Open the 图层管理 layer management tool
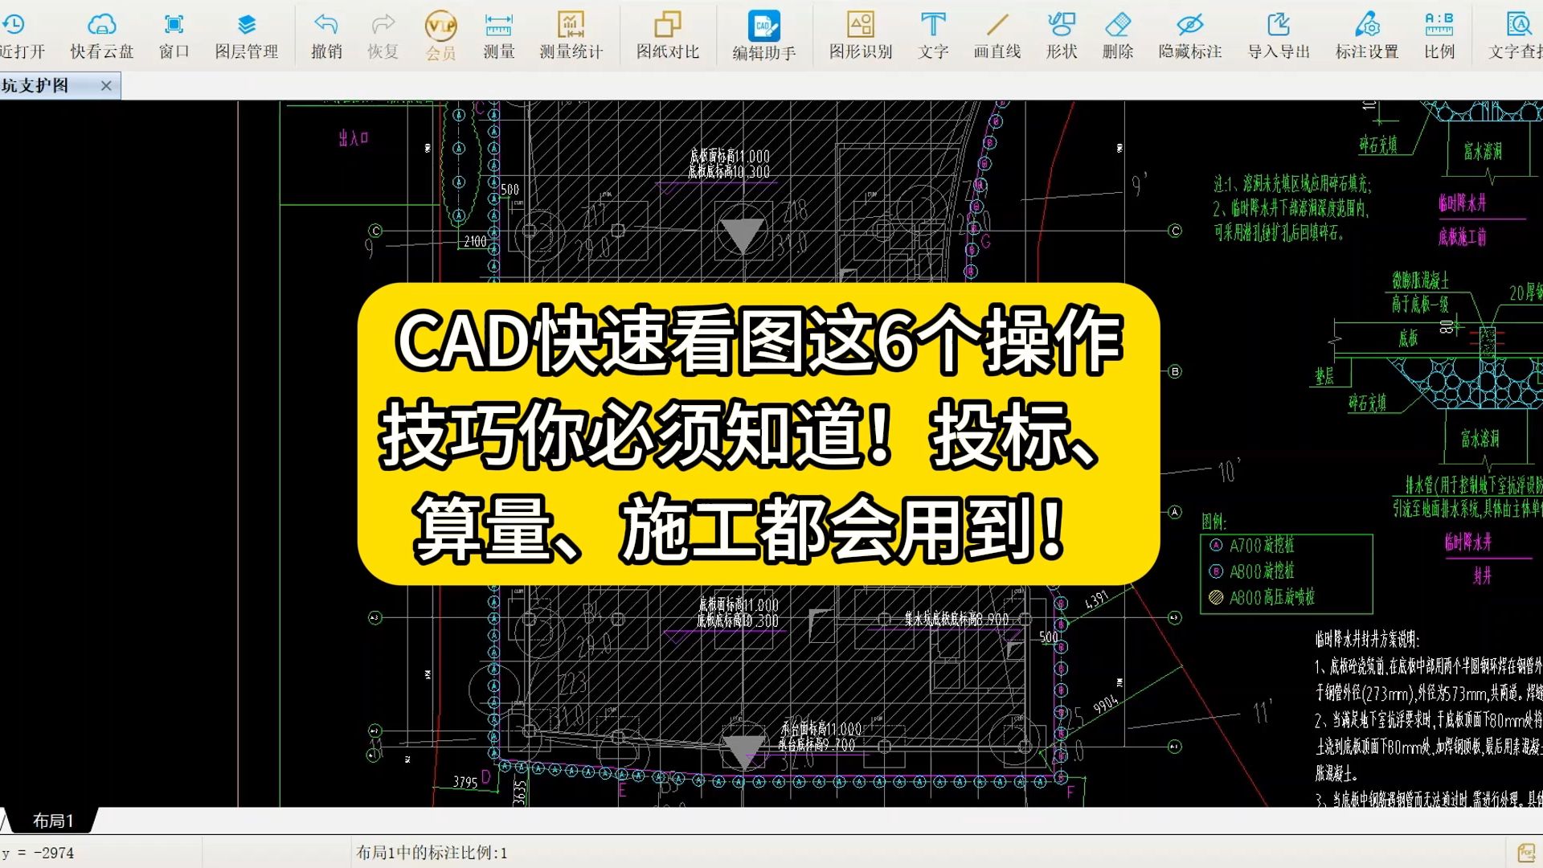This screenshot has width=1543, height=868. 247,34
